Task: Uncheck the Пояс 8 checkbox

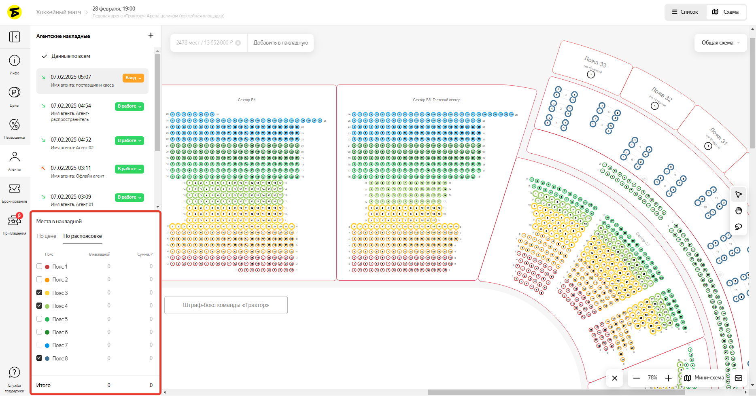Action: pyautogui.click(x=39, y=358)
